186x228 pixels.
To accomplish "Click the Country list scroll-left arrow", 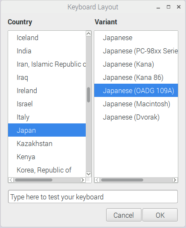I will [x=11, y=180].
